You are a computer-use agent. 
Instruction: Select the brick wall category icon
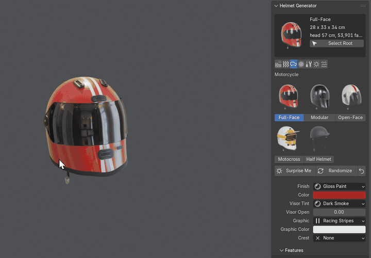point(278,64)
